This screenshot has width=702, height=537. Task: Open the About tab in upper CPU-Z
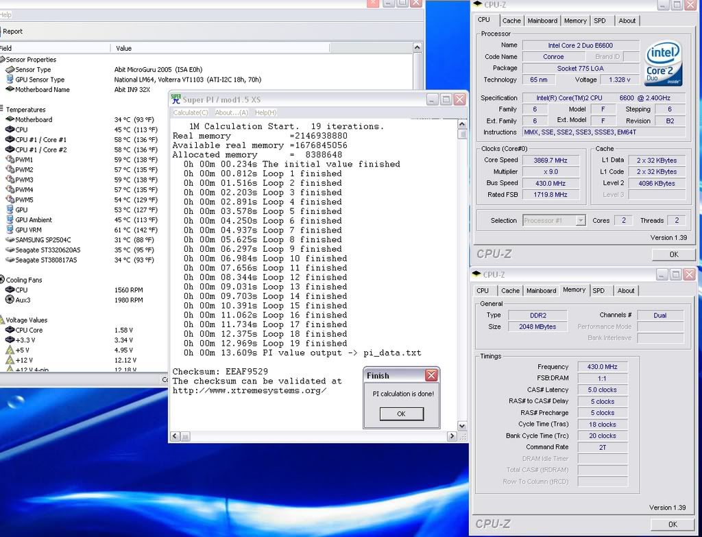pyautogui.click(x=627, y=21)
